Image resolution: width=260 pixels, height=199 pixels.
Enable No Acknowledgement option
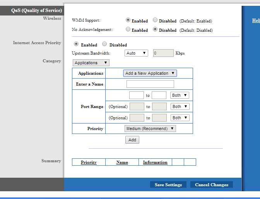(x=128, y=29)
